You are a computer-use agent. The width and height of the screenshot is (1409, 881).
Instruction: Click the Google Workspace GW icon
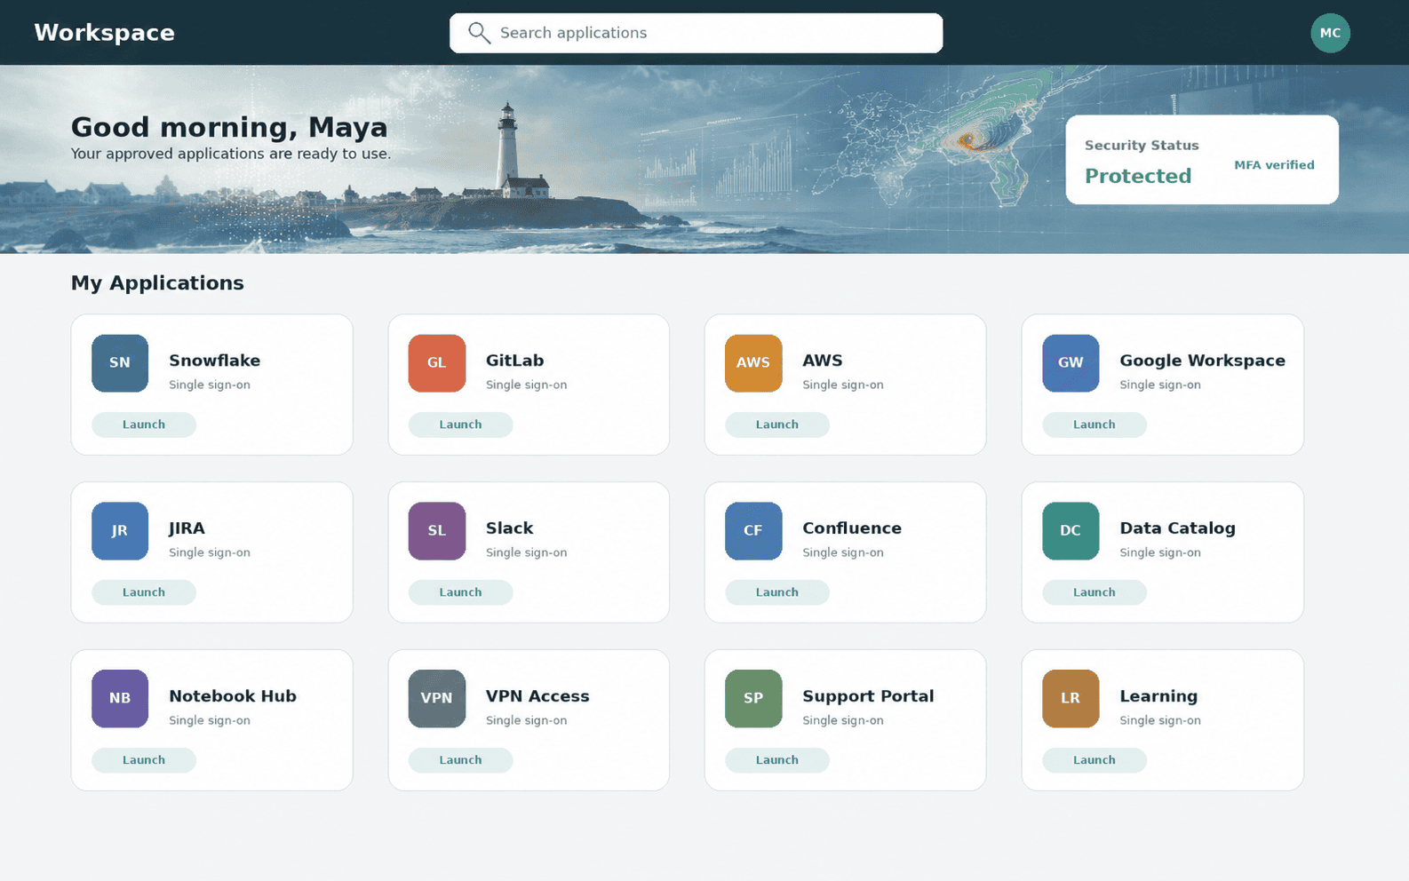click(x=1071, y=363)
